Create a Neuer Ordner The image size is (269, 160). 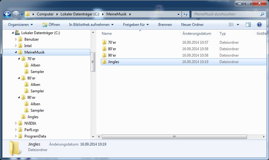pyautogui.click(x=192, y=25)
